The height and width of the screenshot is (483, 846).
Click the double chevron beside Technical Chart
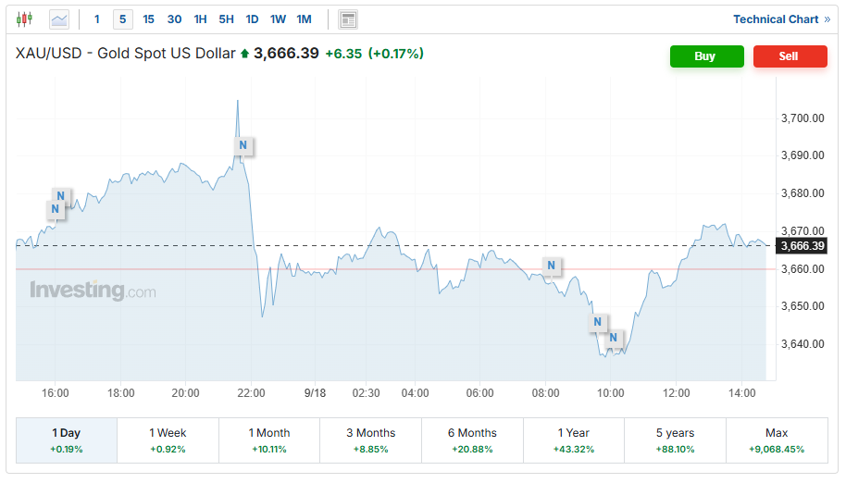[x=827, y=19]
